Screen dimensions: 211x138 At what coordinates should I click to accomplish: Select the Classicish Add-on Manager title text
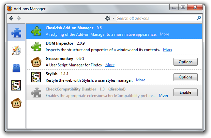click(69, 28)
